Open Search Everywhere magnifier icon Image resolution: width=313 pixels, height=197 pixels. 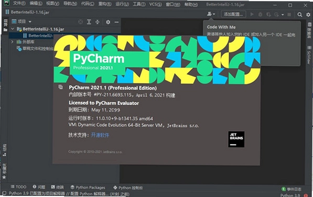pos(299,14)
